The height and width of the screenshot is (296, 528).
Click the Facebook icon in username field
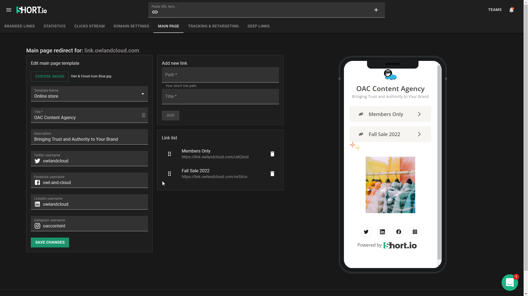[x=37, y=183]
